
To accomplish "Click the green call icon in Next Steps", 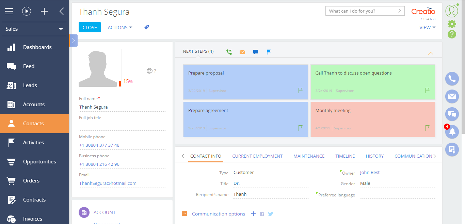I will point(229,52).
